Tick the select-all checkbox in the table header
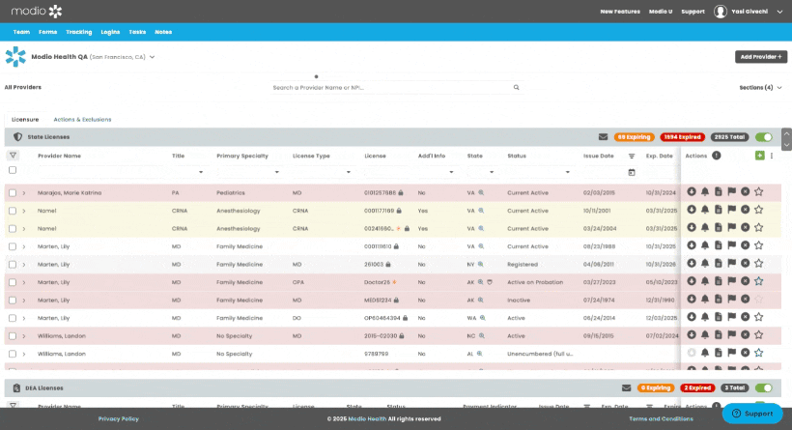Screen dimensions: 792x430 (x=13, y=170)
